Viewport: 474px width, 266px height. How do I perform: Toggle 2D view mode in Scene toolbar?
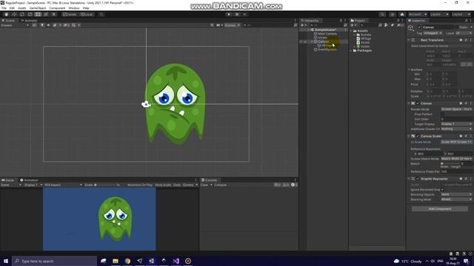point(35,25)
